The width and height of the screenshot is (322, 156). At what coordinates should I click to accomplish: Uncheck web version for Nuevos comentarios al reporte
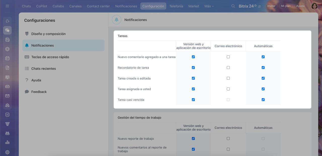(x=193, y=149)
